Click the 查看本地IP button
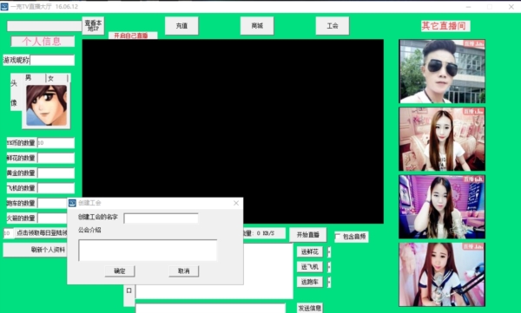This screenshot has height=313, width=521. tap(93, 25)
